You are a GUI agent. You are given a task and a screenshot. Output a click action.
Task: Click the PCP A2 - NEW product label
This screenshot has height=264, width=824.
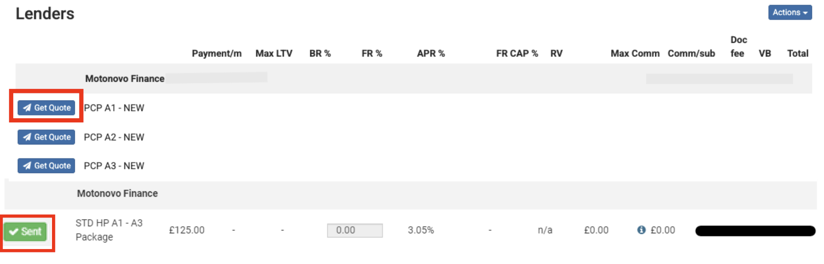pos(113,137)
